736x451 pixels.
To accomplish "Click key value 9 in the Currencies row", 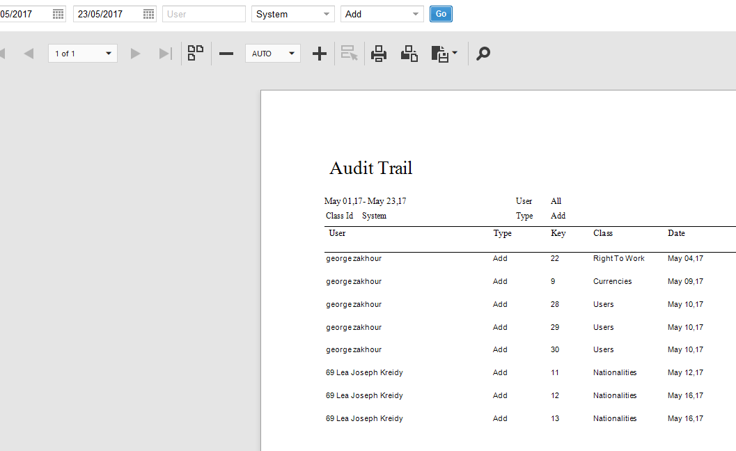I will pos(553,282).
